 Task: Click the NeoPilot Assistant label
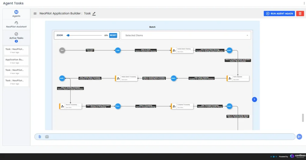point(16,27)
